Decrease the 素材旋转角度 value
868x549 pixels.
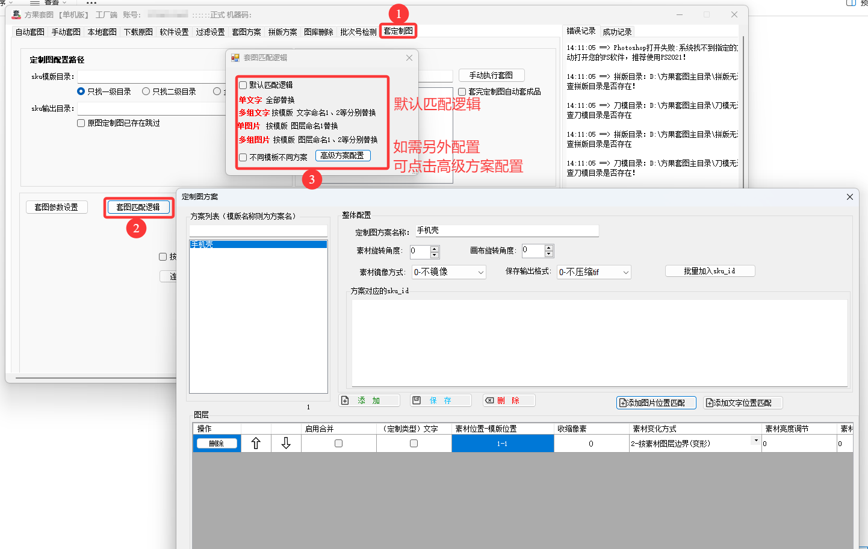click(x=435, y=255)
